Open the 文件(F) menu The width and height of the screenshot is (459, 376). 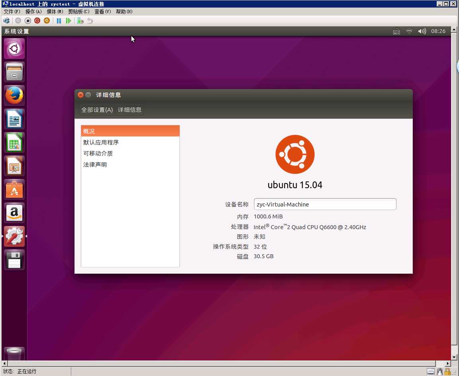12,12
